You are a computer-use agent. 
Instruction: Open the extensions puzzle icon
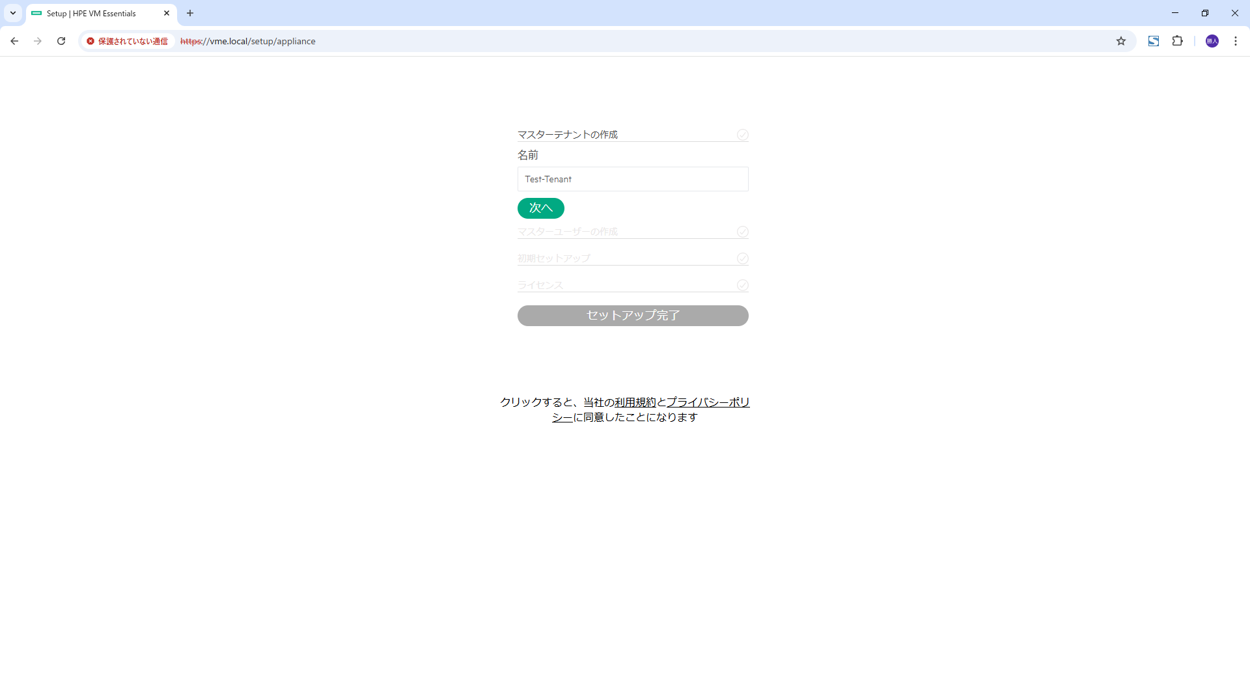click(1177, 41)
